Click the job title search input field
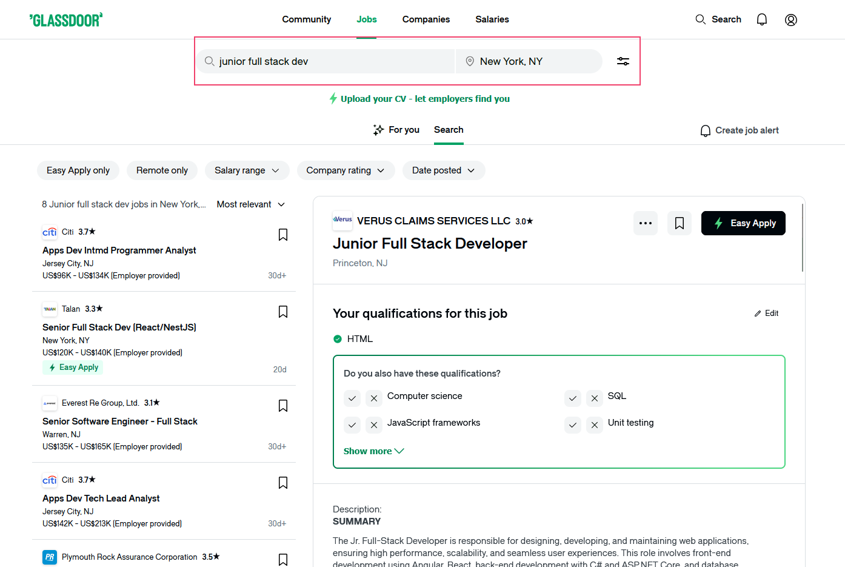The image size is (845, 567). click(x=325, y=61)
